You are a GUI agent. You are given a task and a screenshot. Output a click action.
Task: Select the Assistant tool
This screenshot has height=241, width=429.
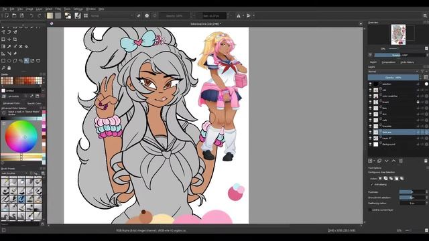(3, 54)
